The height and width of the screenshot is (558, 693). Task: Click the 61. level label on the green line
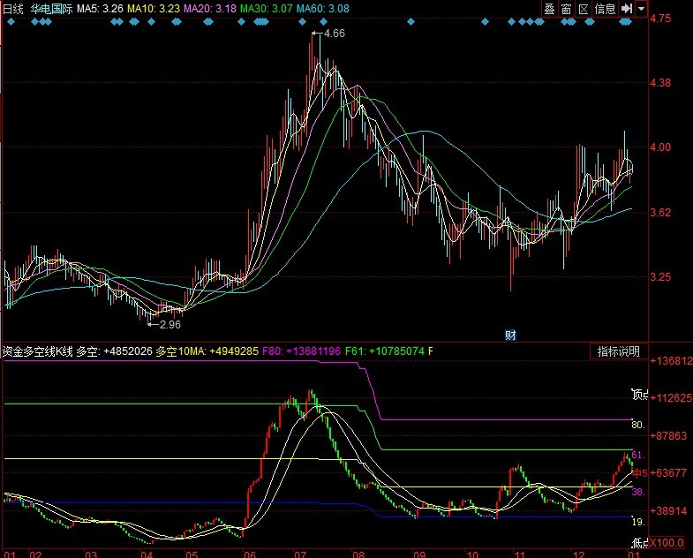pyautogui.click(x=638, y=455)
